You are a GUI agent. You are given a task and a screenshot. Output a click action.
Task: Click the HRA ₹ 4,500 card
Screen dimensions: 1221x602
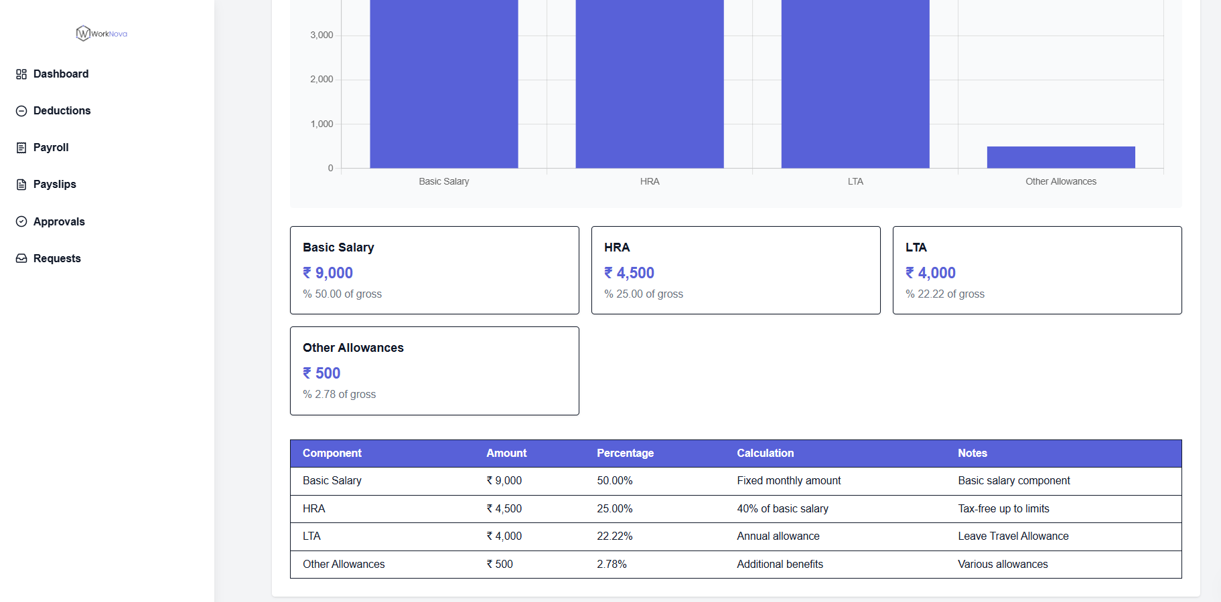[735, 270]
